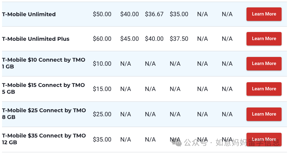Open Learn More for $15 Connect 5 GB
Viewport: 289px width, 154px height.
[x=264, y=89]
